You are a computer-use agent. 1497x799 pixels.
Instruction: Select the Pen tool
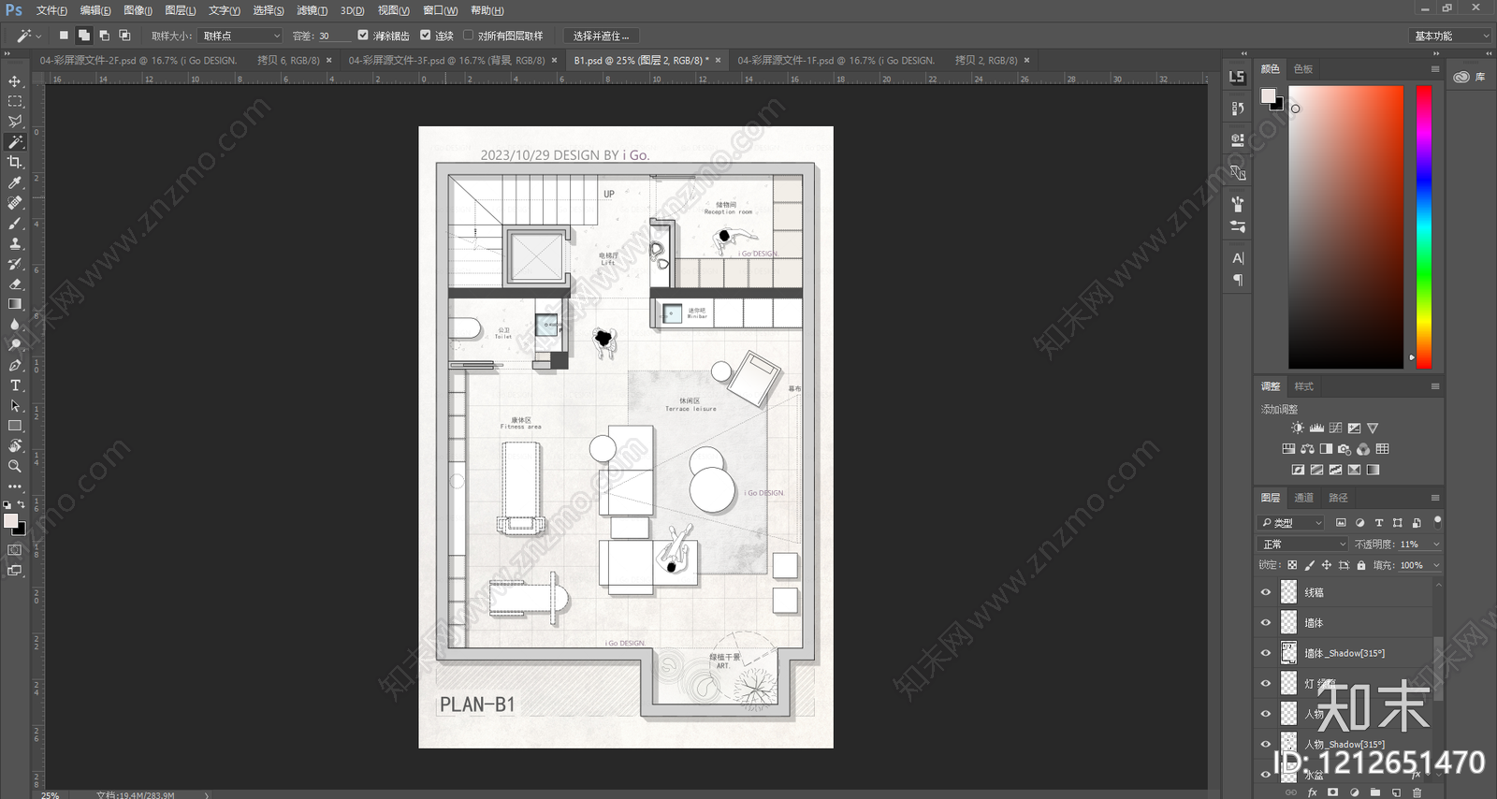tap(15, 365)
